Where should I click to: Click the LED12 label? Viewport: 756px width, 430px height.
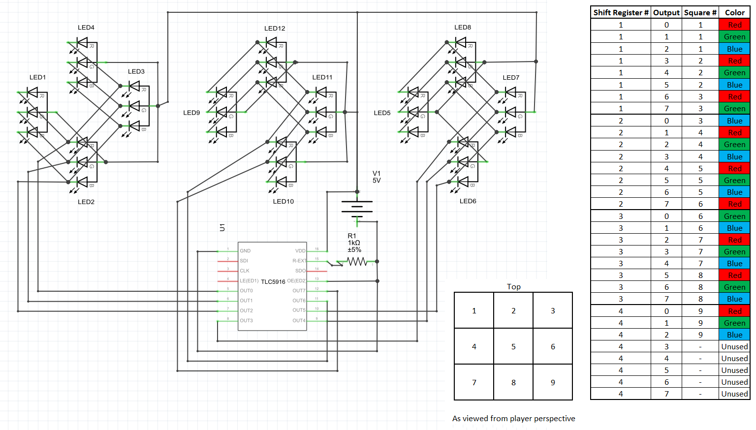click(x=275, y=28)
